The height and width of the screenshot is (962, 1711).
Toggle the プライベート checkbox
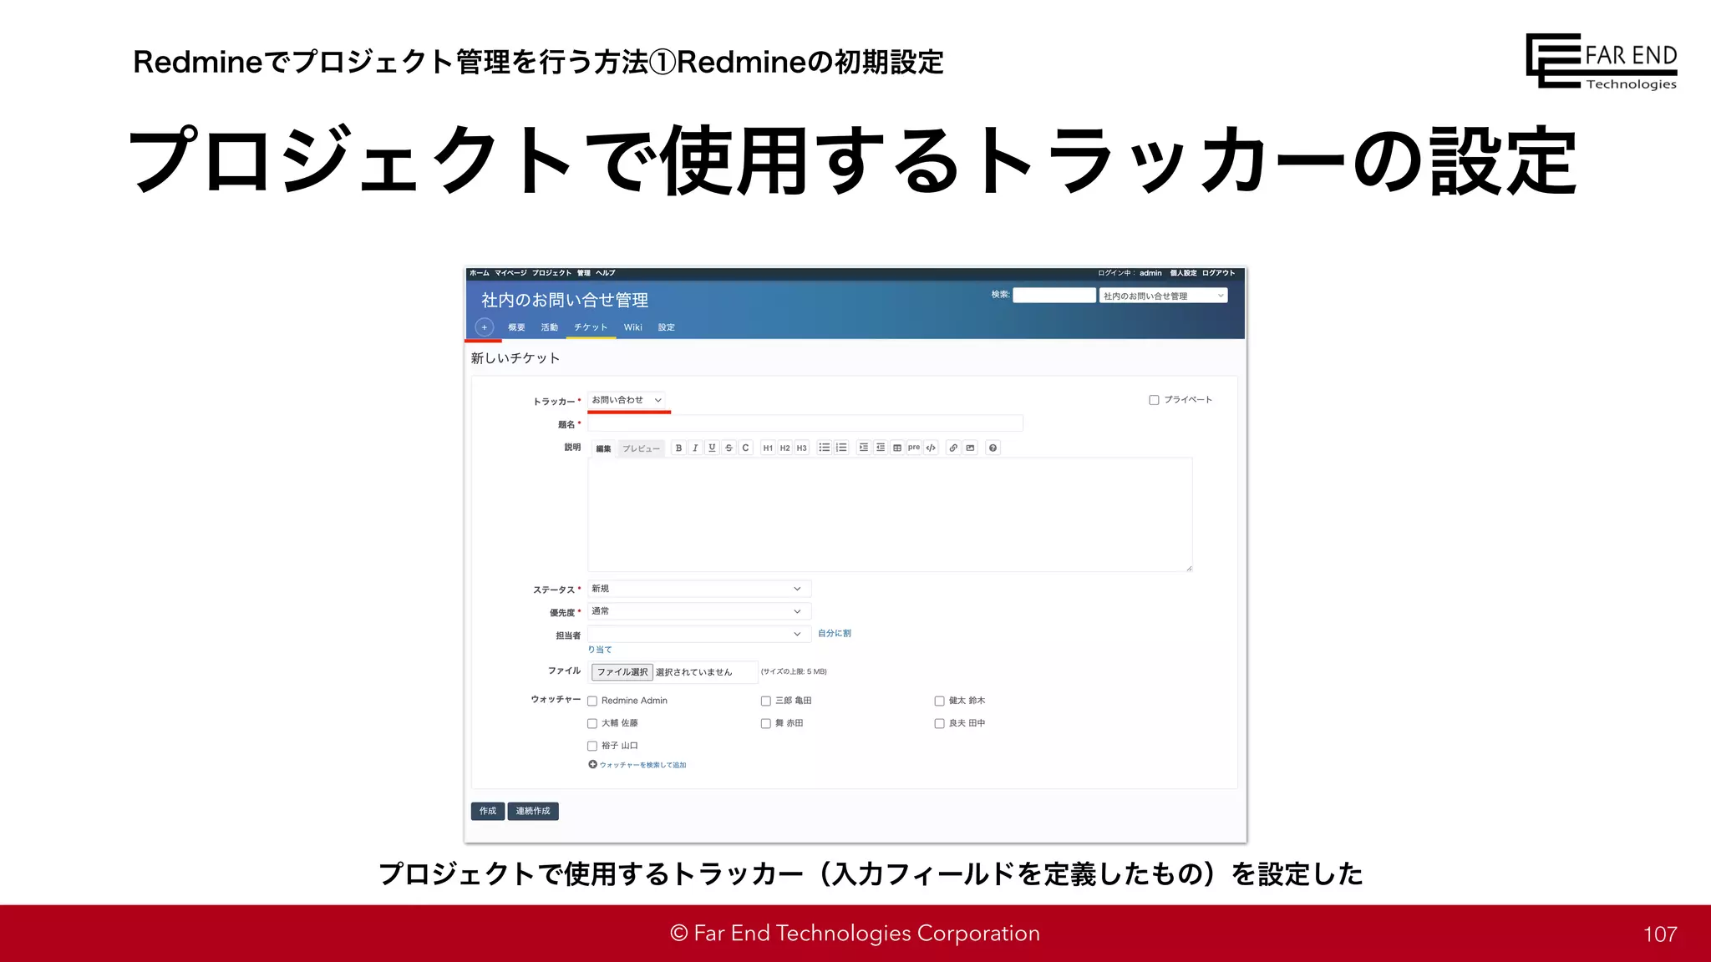point(1154,400)
